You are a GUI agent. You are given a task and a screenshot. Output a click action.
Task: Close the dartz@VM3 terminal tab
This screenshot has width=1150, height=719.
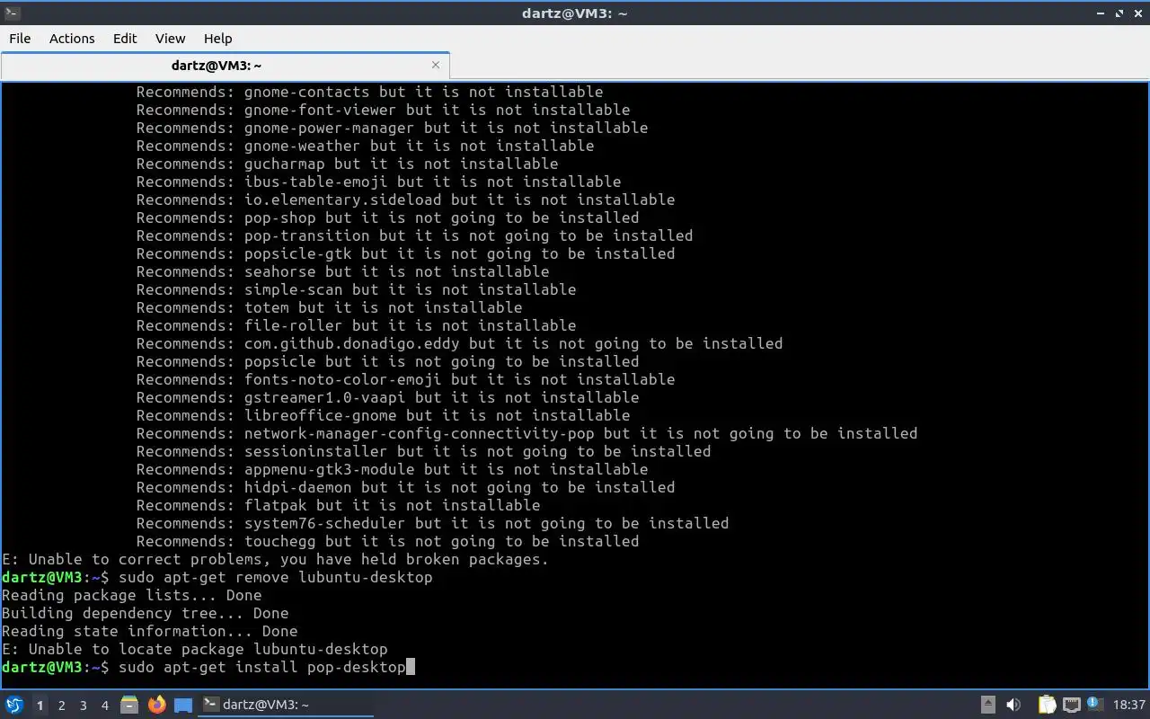[436, 65]
